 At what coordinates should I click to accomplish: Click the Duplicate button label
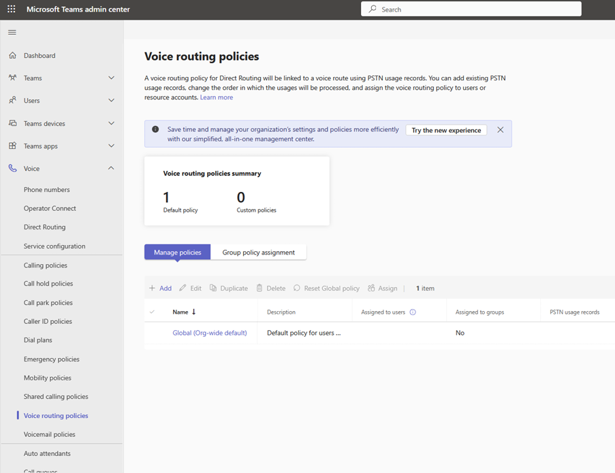234,288
